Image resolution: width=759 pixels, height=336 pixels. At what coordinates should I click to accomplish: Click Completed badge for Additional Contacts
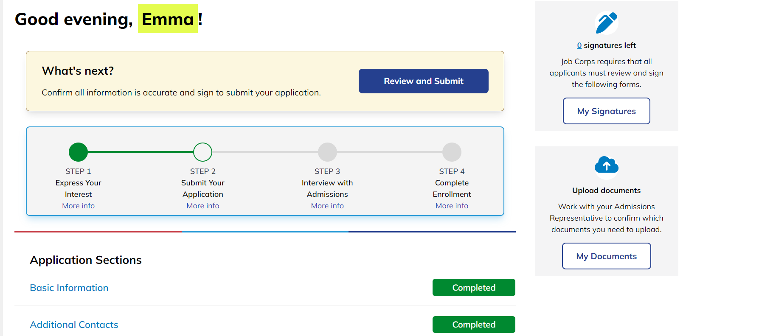click(474, 325)
